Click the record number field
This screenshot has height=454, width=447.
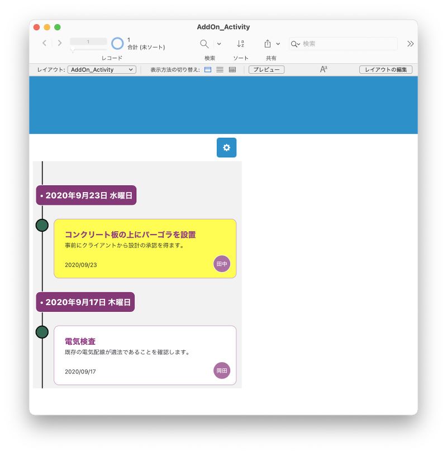pyautogui.click(x=88, y=41)
